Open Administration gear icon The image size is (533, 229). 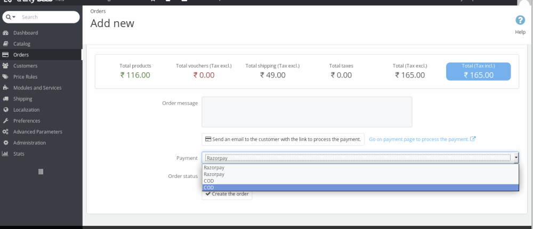coord(5,142)
